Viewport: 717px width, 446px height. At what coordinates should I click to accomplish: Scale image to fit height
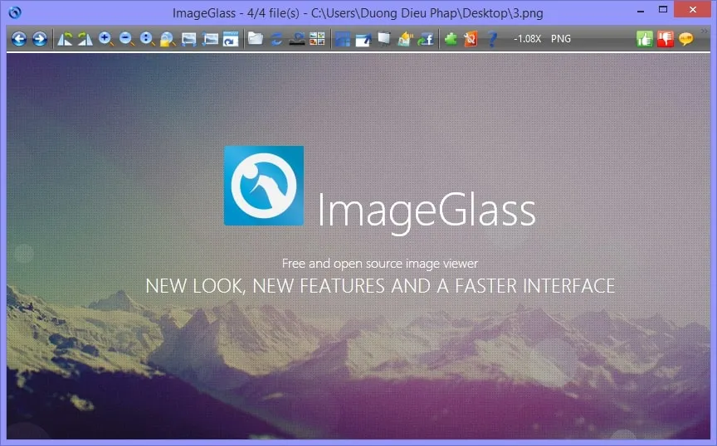pos(210,39)
